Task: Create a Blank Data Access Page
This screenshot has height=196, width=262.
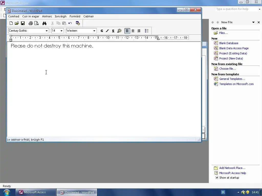Action: point(234,48)
